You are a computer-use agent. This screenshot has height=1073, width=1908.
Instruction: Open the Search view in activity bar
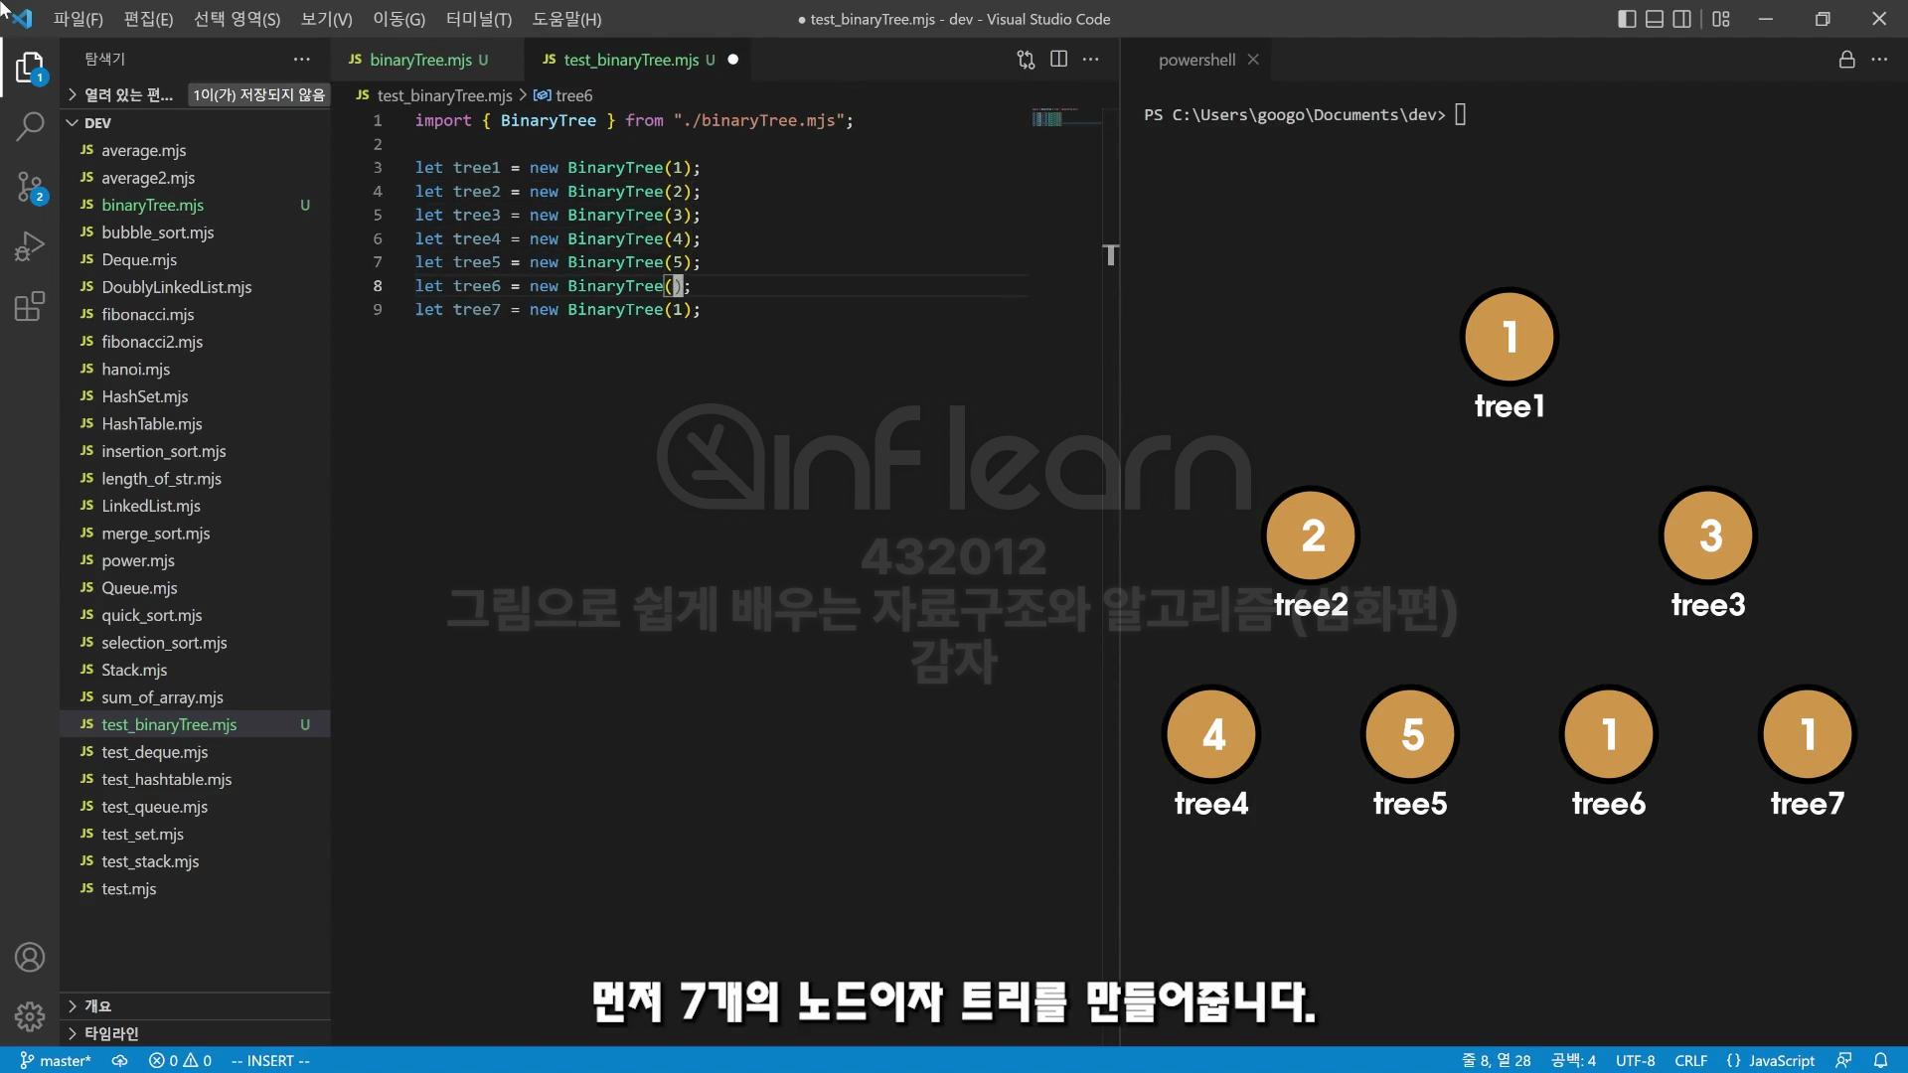tap(30, 126)
